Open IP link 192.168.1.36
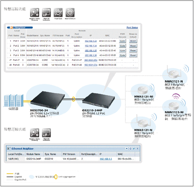This screenshot has width=194, height=187. click(x=91, y=55)
